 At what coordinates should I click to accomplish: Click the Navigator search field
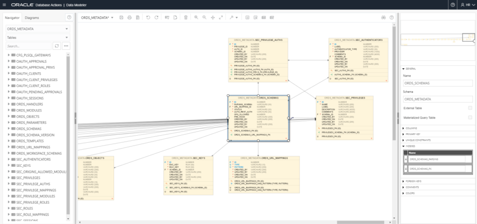click(x=29, y=46)
